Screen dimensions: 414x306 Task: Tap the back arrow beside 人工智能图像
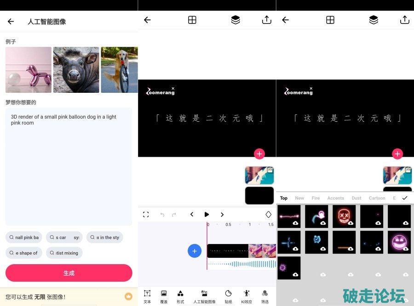click(x=11, y=22)
